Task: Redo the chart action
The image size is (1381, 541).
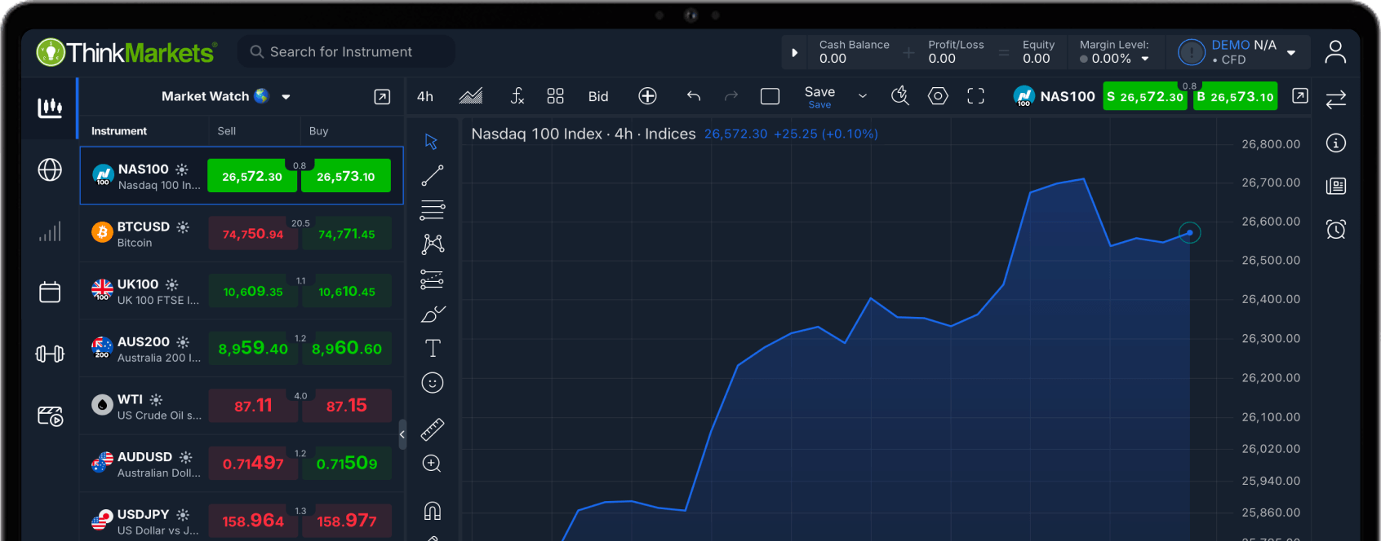Action: point(731,96)
